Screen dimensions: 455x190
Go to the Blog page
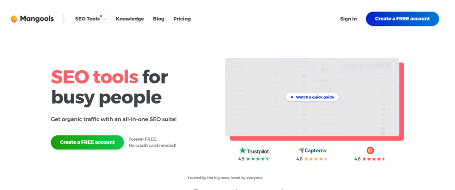pyautogui.click(x=159, y=19)
